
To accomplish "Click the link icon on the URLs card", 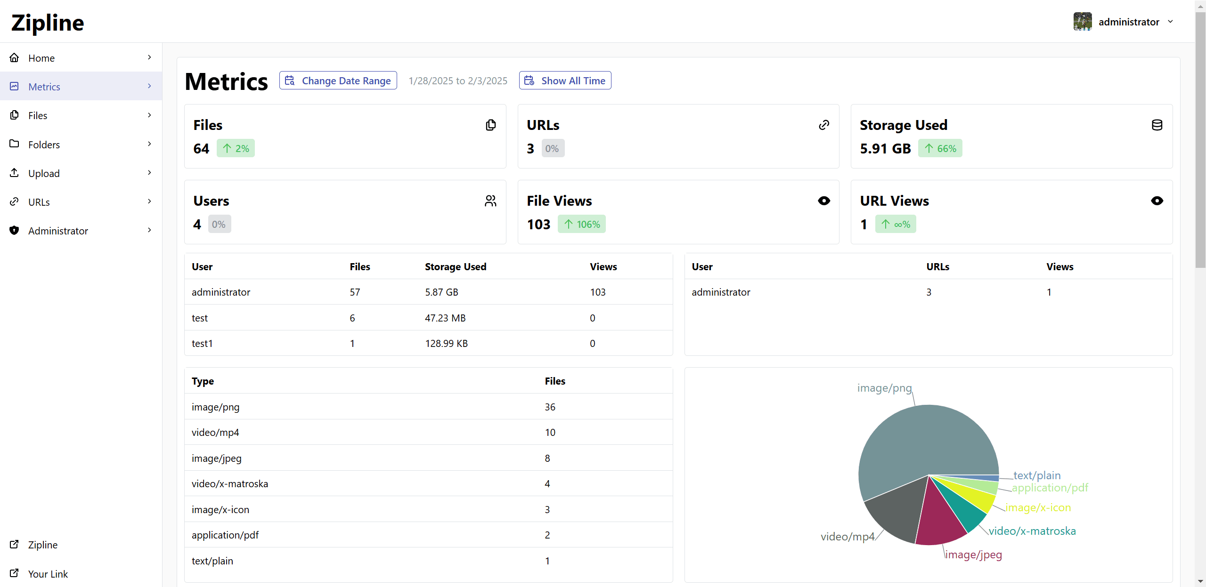I will 823,125.
